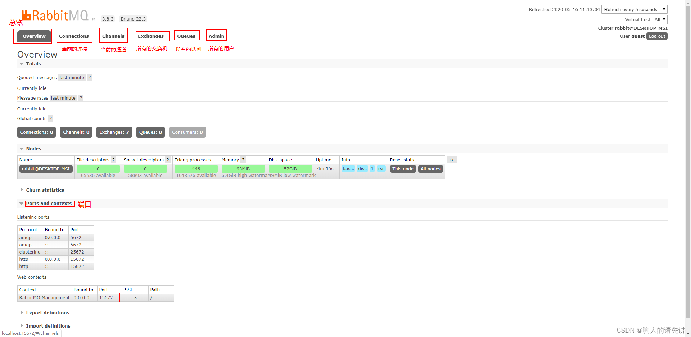Screen dimensions: 691x337
Task: Toggle node columns with +/- button
Action: pos(452,160)
